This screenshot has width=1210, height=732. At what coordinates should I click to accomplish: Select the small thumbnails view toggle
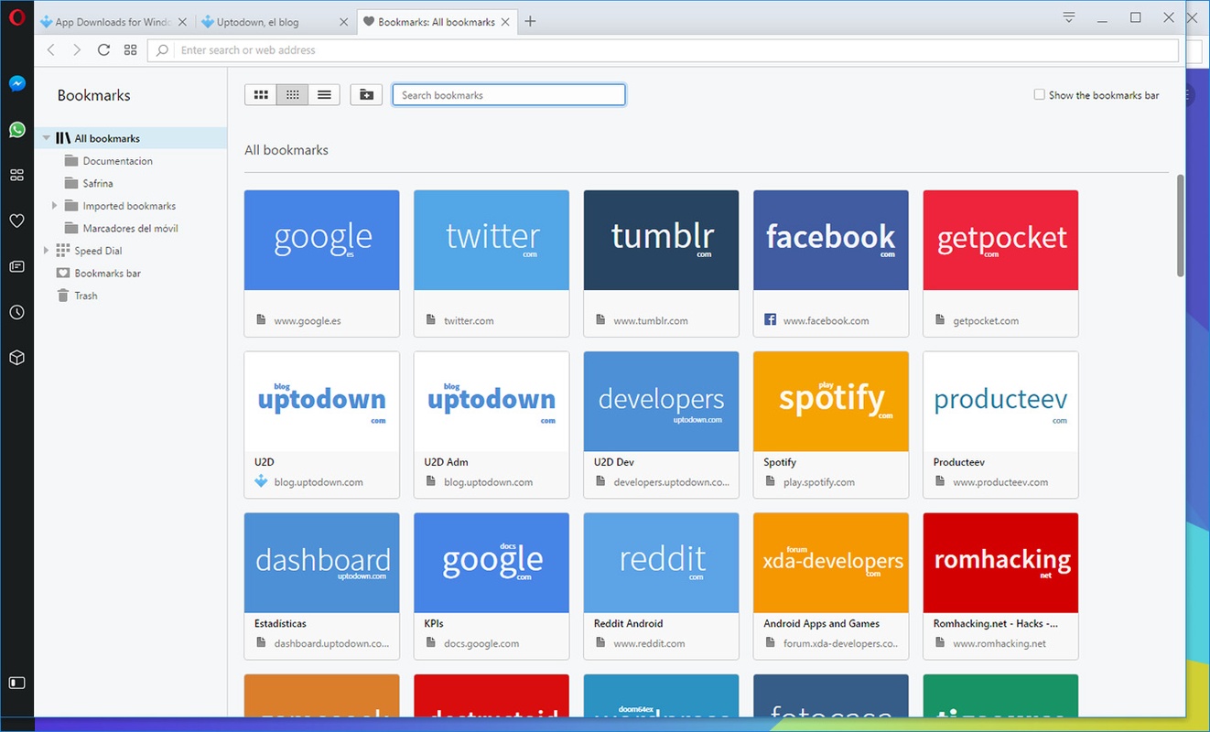click(293, 94)
